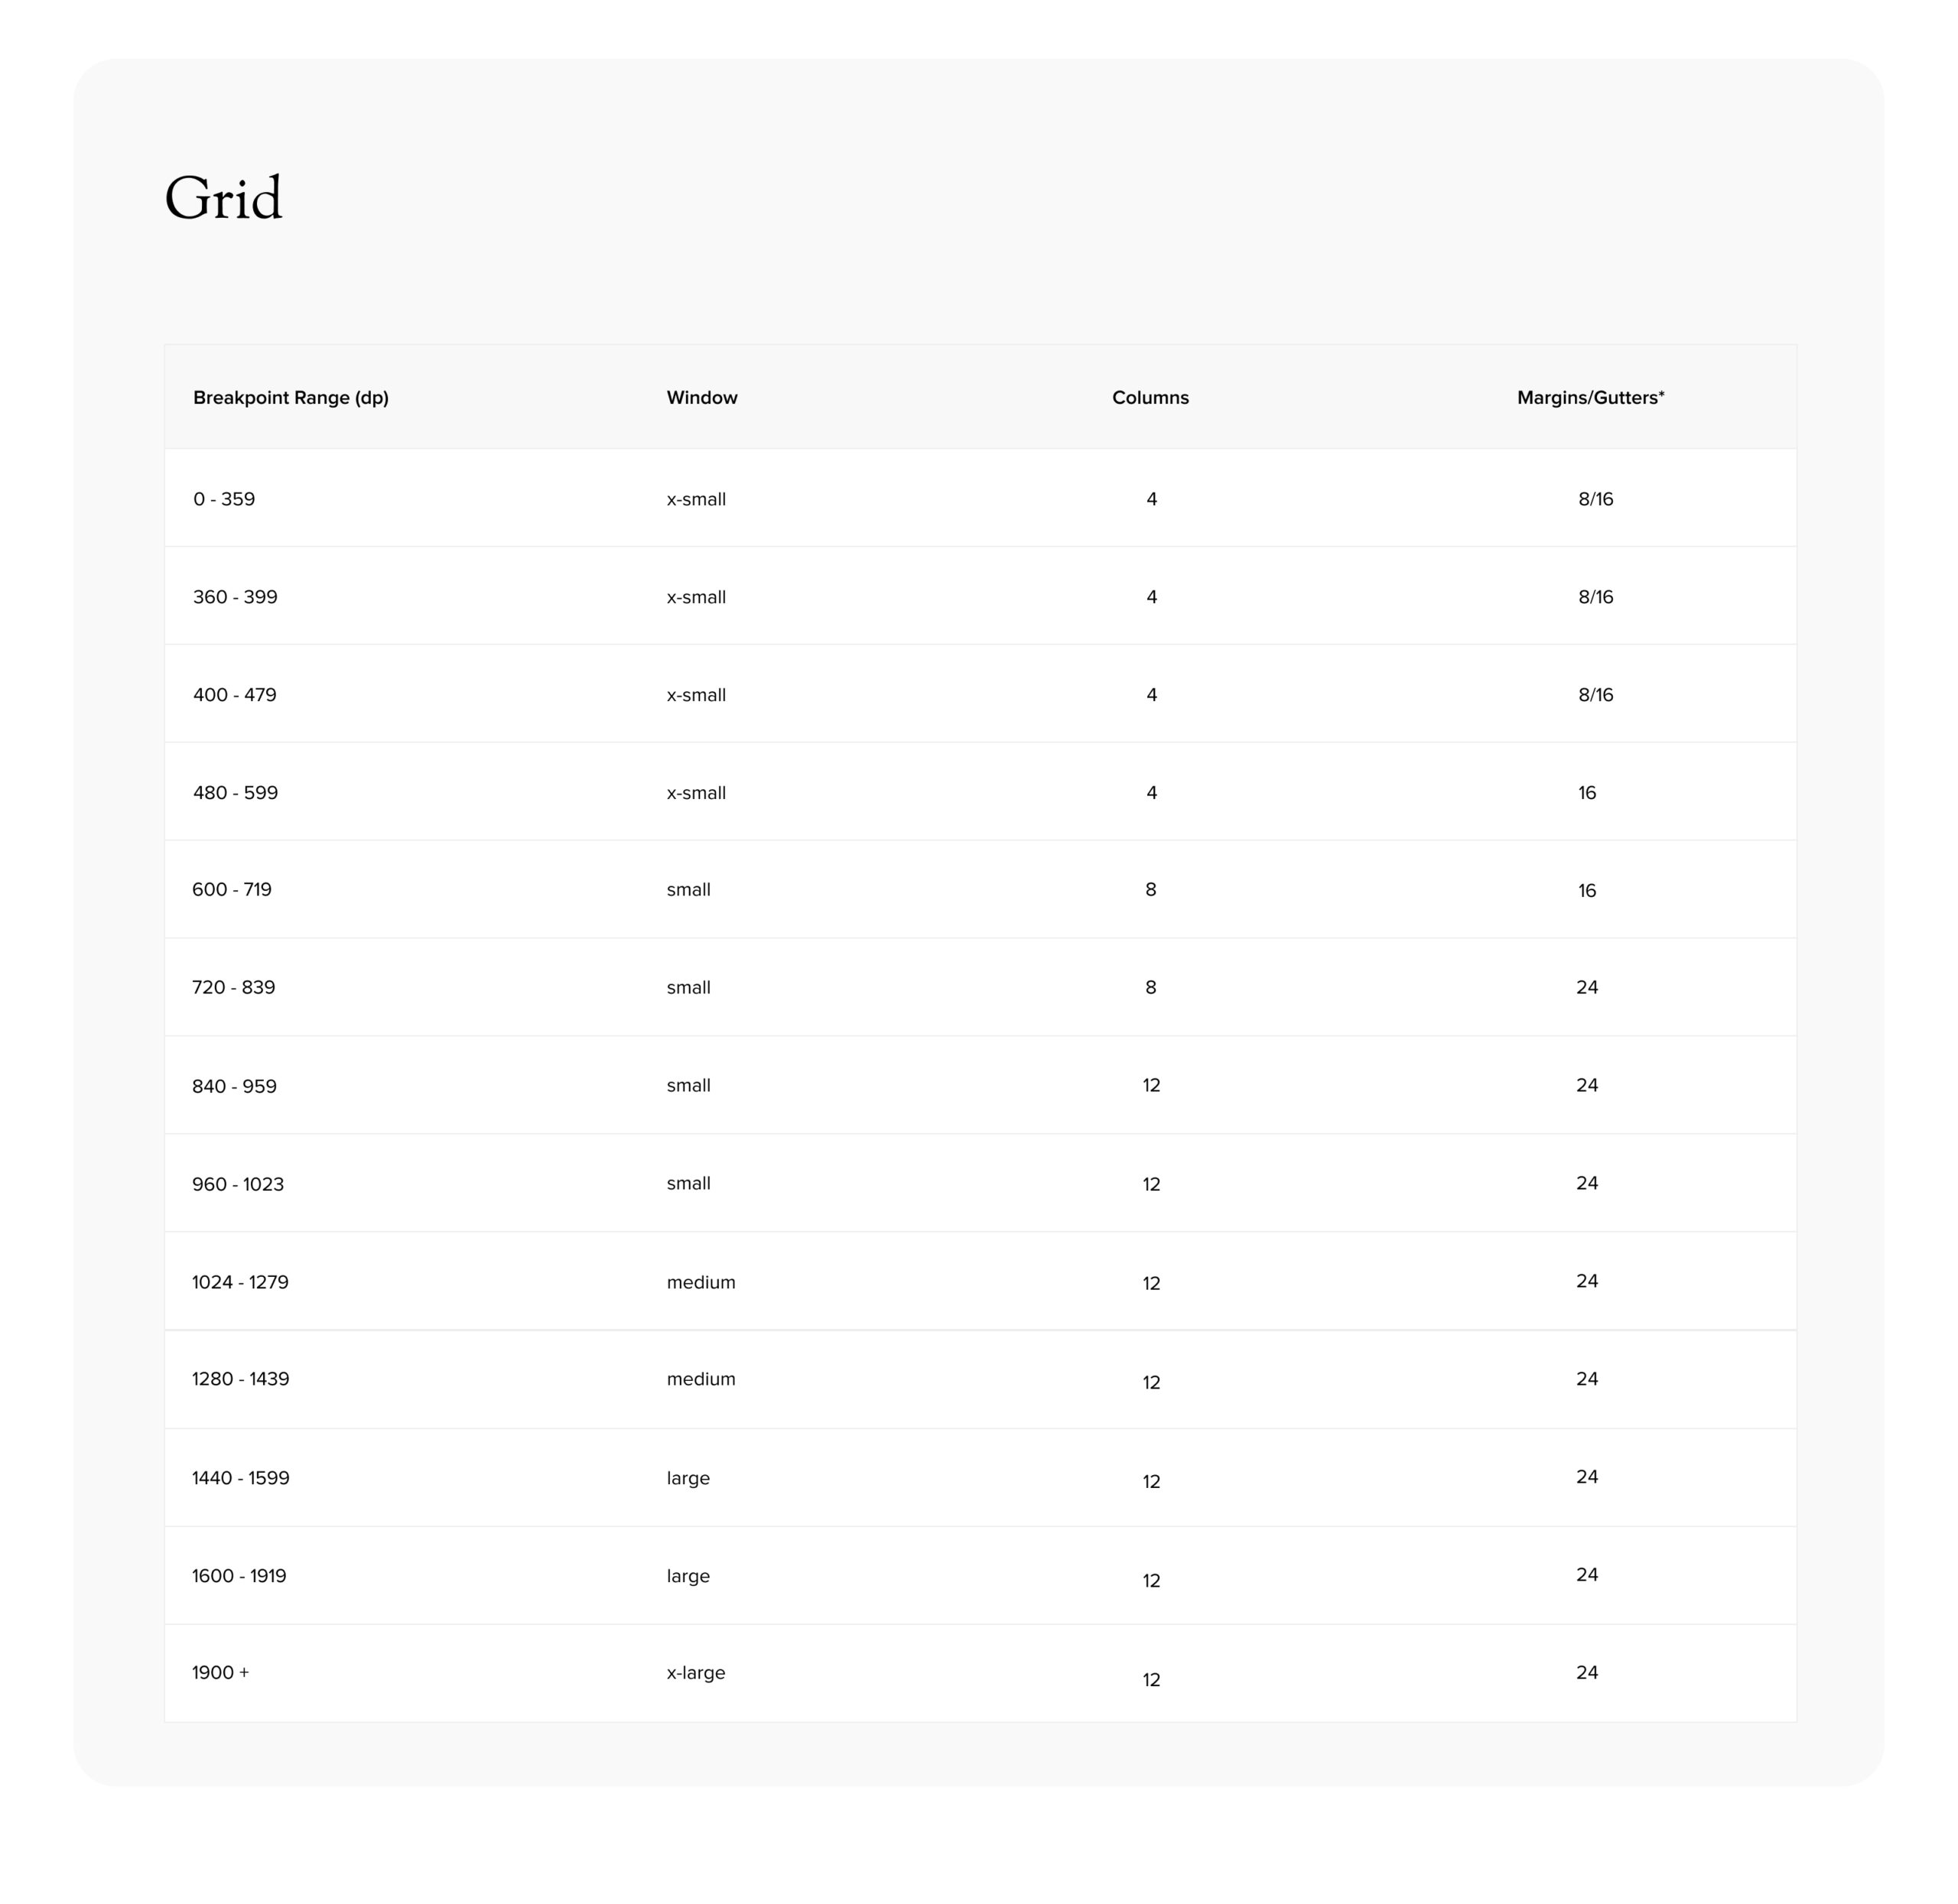Click the Columns column header
Screen dimensions: 1958x1904
click(1150, 398)
